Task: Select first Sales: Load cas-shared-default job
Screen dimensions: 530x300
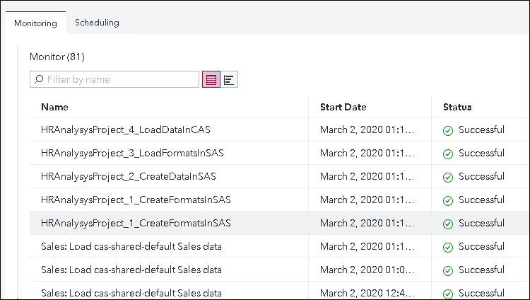Action: (131, 247)
